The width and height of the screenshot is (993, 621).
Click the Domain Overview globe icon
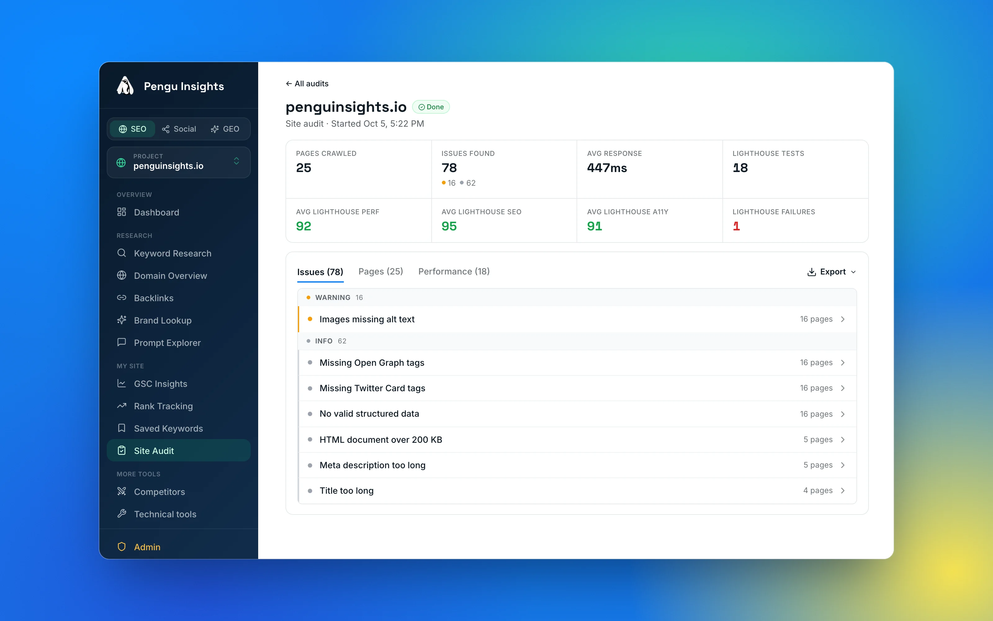tap(121, 275)
